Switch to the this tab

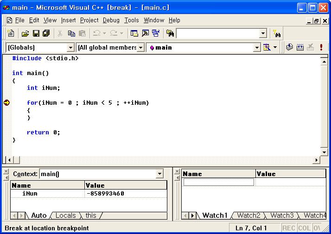pos(91,215)
